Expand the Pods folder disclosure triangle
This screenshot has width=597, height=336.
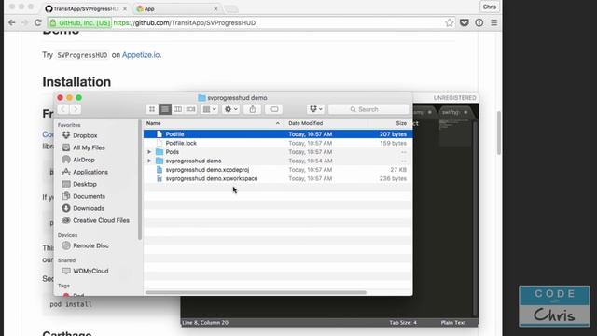[x=149, y=152]
